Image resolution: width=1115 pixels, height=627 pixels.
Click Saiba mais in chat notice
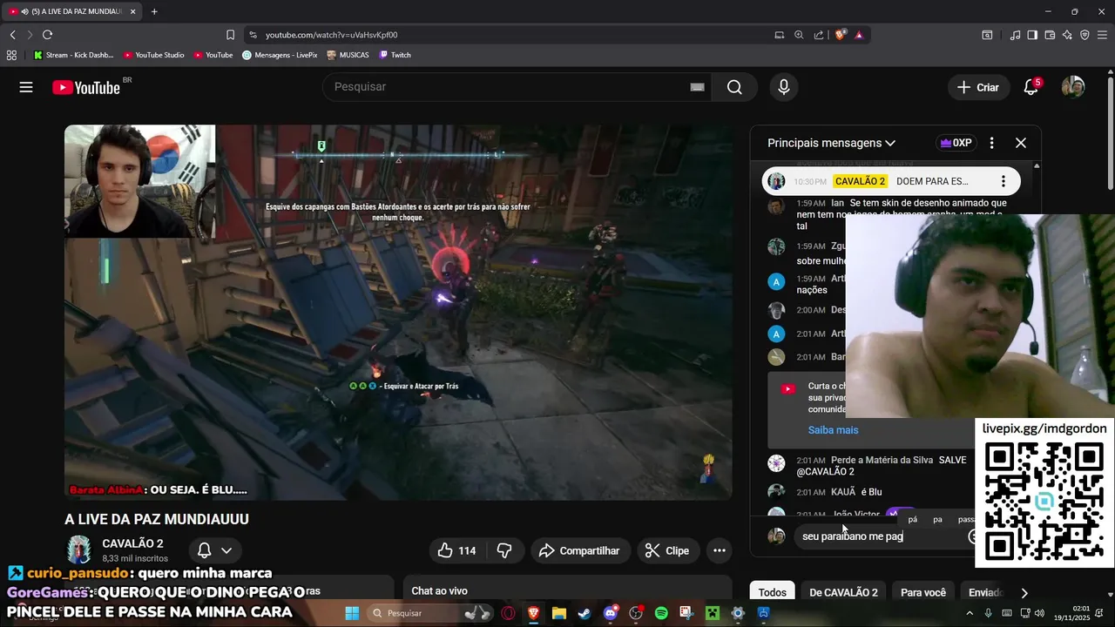(833, 430)
